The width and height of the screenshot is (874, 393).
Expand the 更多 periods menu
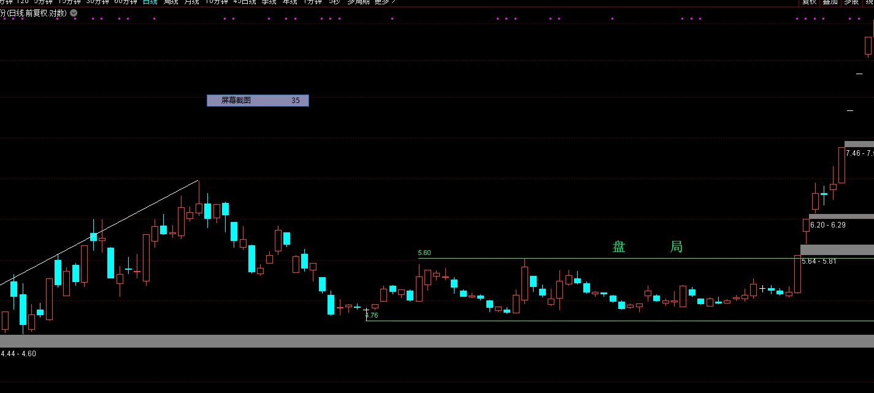point(385,2)
